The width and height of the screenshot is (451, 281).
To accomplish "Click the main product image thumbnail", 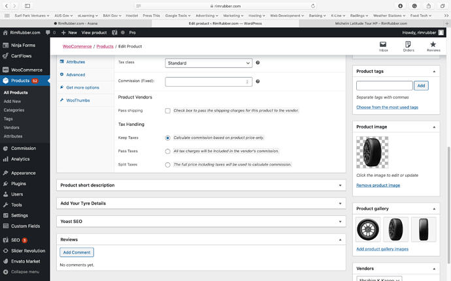I will point(372,152).
